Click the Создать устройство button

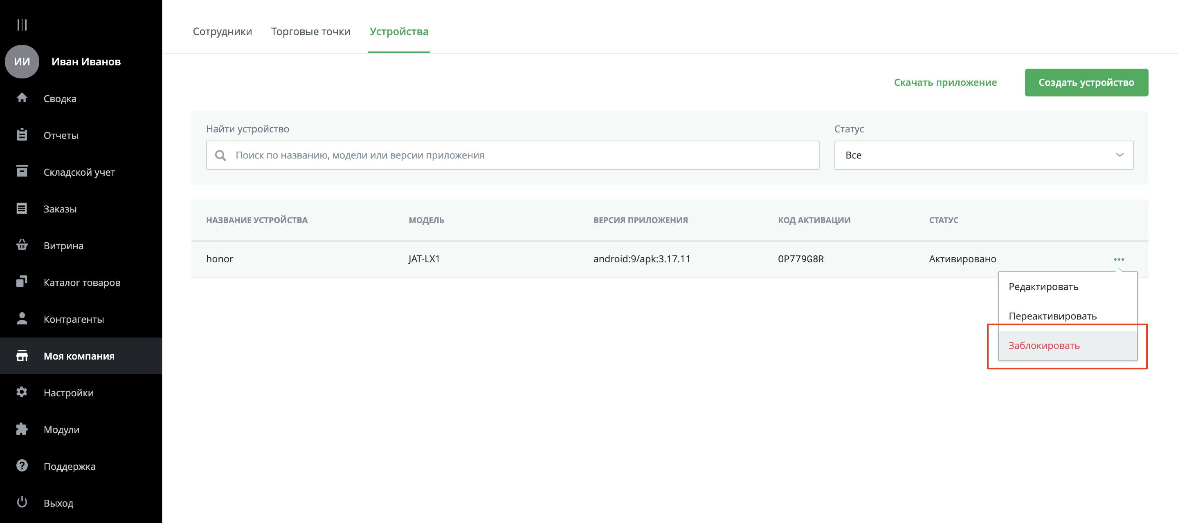click(x=1086, y=82)
